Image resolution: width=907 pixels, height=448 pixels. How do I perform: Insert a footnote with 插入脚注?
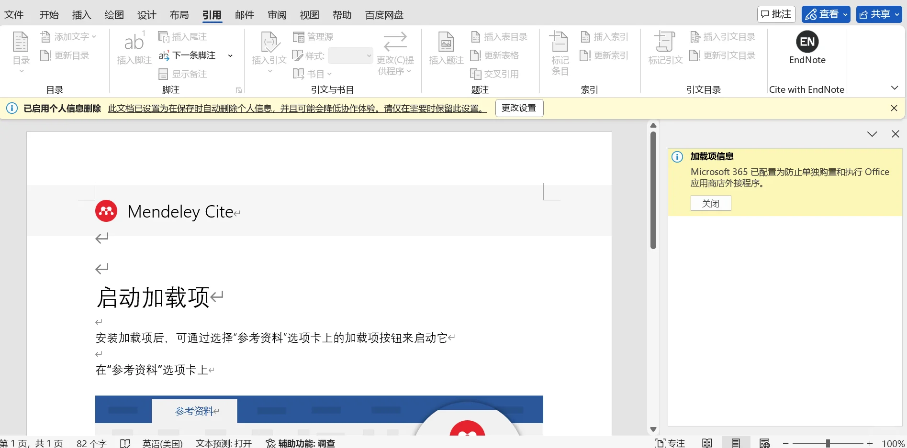[x=134, y=48]
